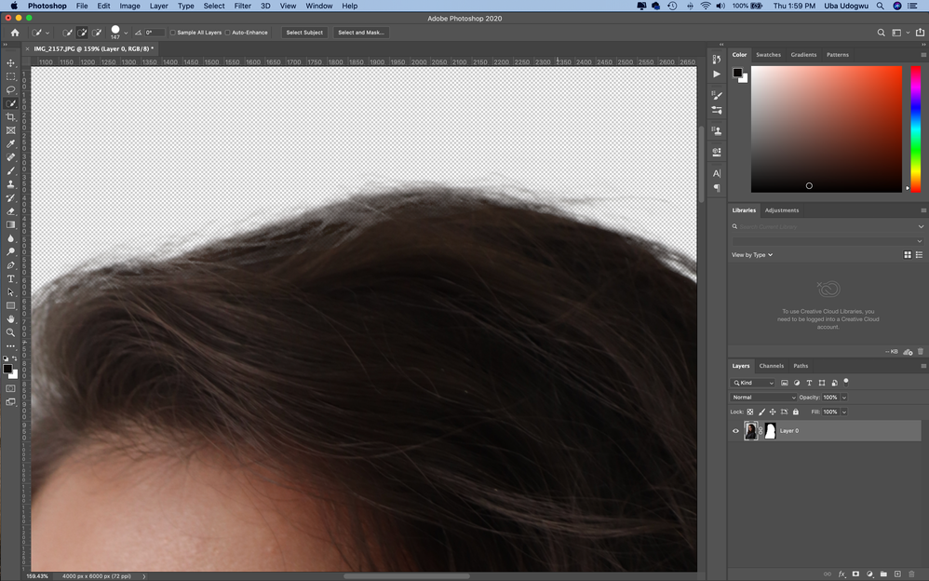Switch to the Paths tab
The width and height of the screenshot is (929, 581).
coord(801,366)
